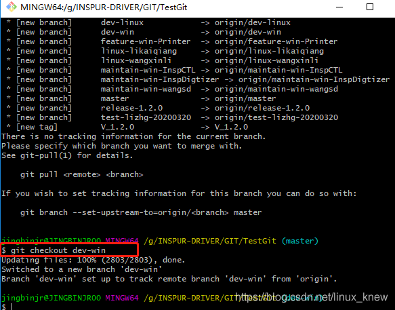Place cursor at the final '$' input line
This screenshot has height=310, width=395.
coord(7,307)
